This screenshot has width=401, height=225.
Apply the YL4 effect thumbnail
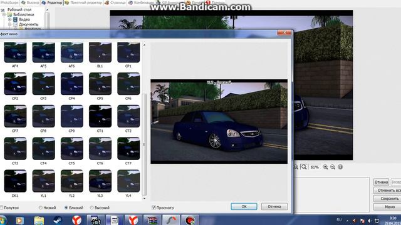pos(128,181)
